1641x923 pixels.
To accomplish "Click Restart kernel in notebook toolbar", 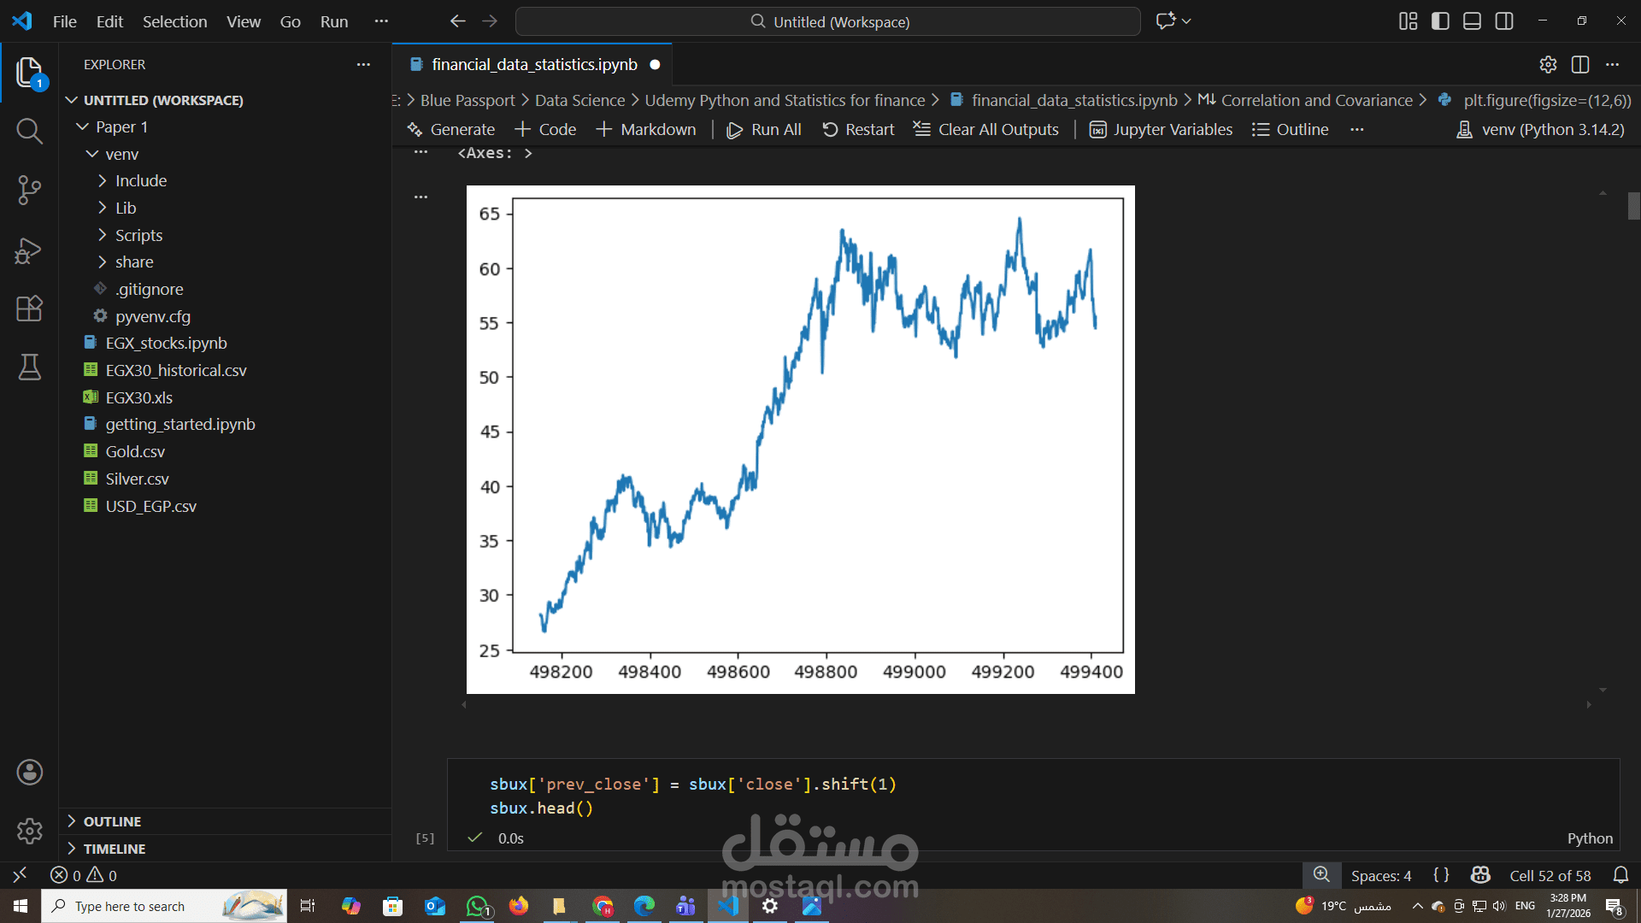I will pos(858,129).
